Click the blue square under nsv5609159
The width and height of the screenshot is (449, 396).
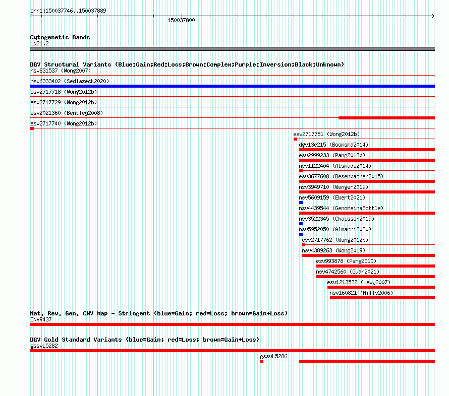click(x=301, y=203)
